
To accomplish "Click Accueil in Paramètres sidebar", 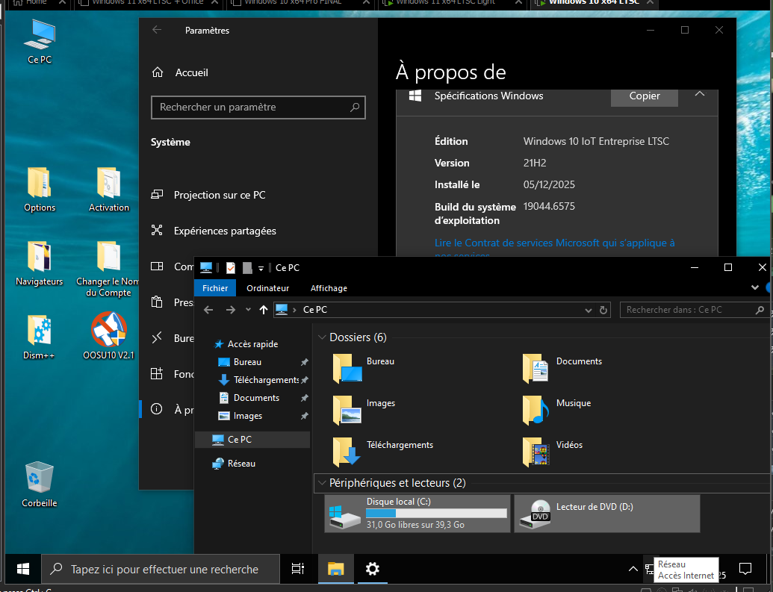I will pyautogui.click(x=191, y=72).
